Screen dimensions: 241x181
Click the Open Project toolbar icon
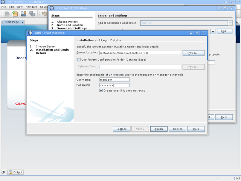(x=23, y=14)
